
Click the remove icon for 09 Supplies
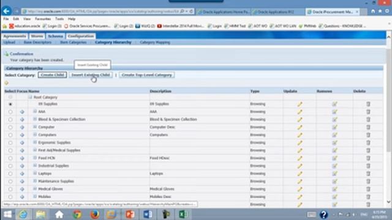[334, 104]
